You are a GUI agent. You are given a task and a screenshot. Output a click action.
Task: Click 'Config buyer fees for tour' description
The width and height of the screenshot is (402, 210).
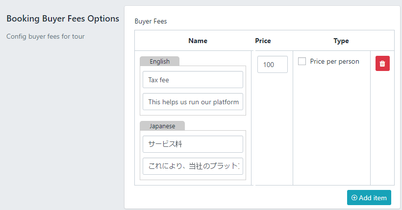click(46, 36)
